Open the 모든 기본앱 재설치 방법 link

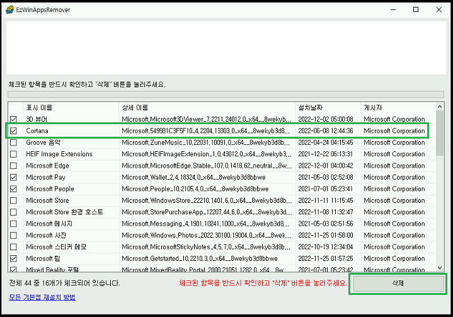tap(42, 297)
